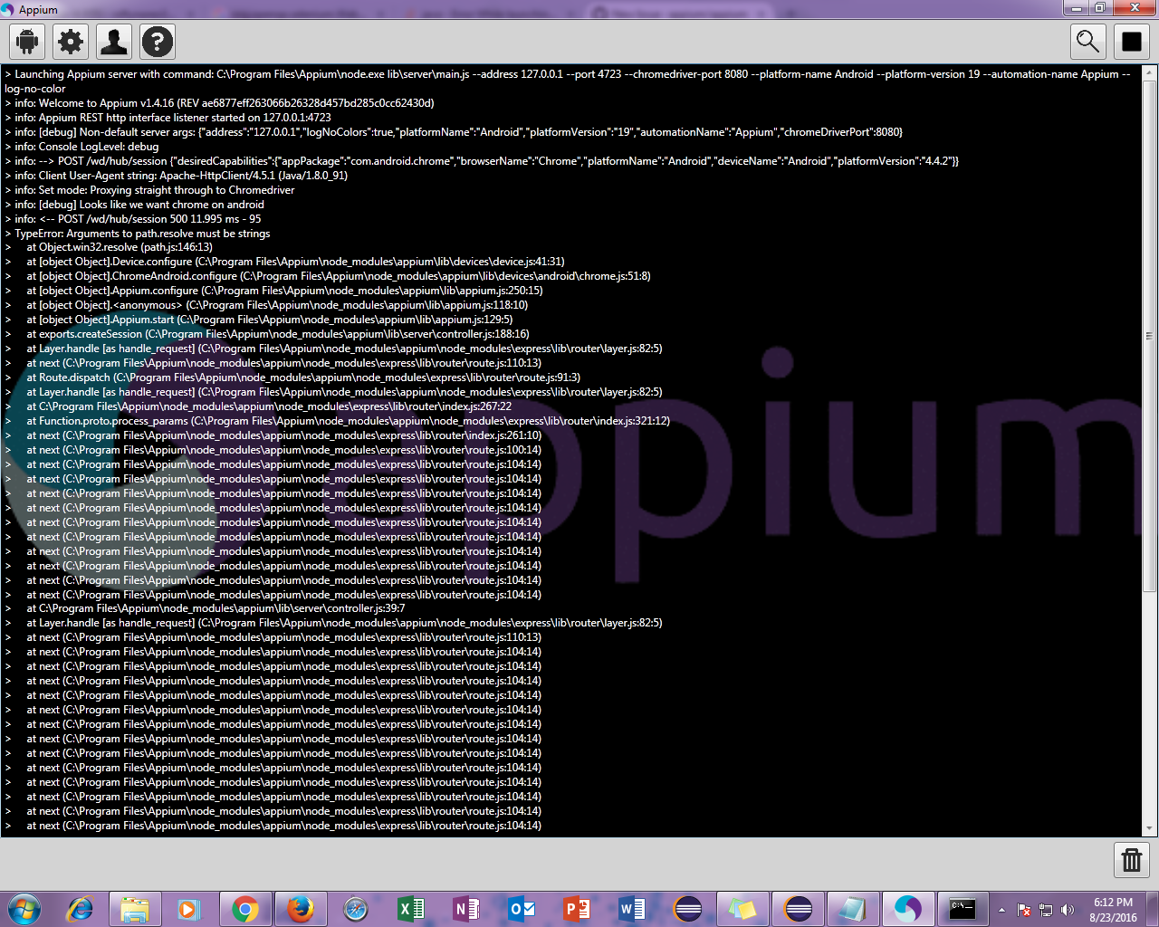Show hidden system tray icons
Screen dimensions: 1159x927
pos(1001,910)
